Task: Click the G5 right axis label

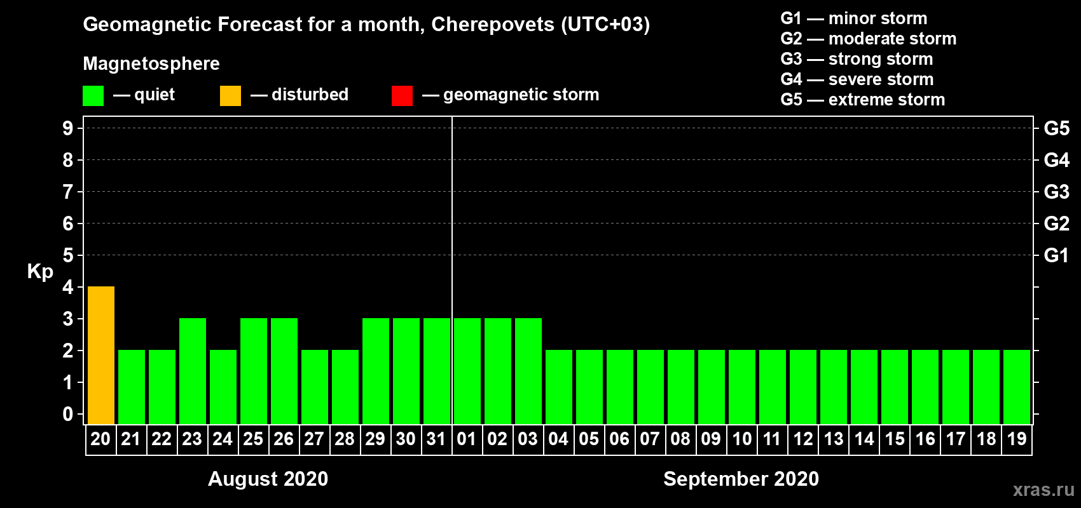Action: 1057,128
